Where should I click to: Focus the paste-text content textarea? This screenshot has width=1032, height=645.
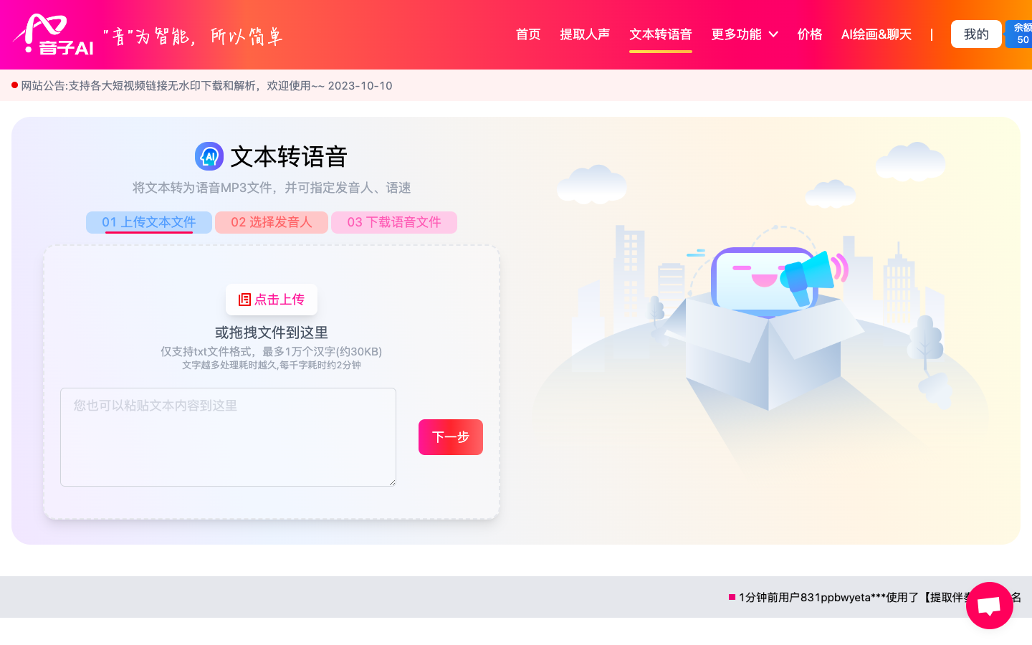228,437
